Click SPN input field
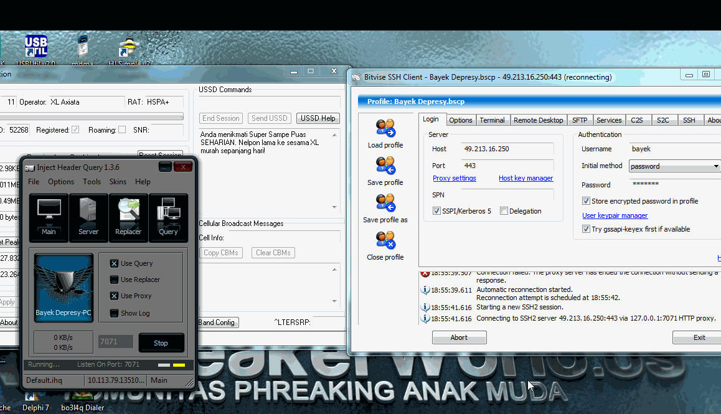This screenshot has width=721, height=414. 507,195
